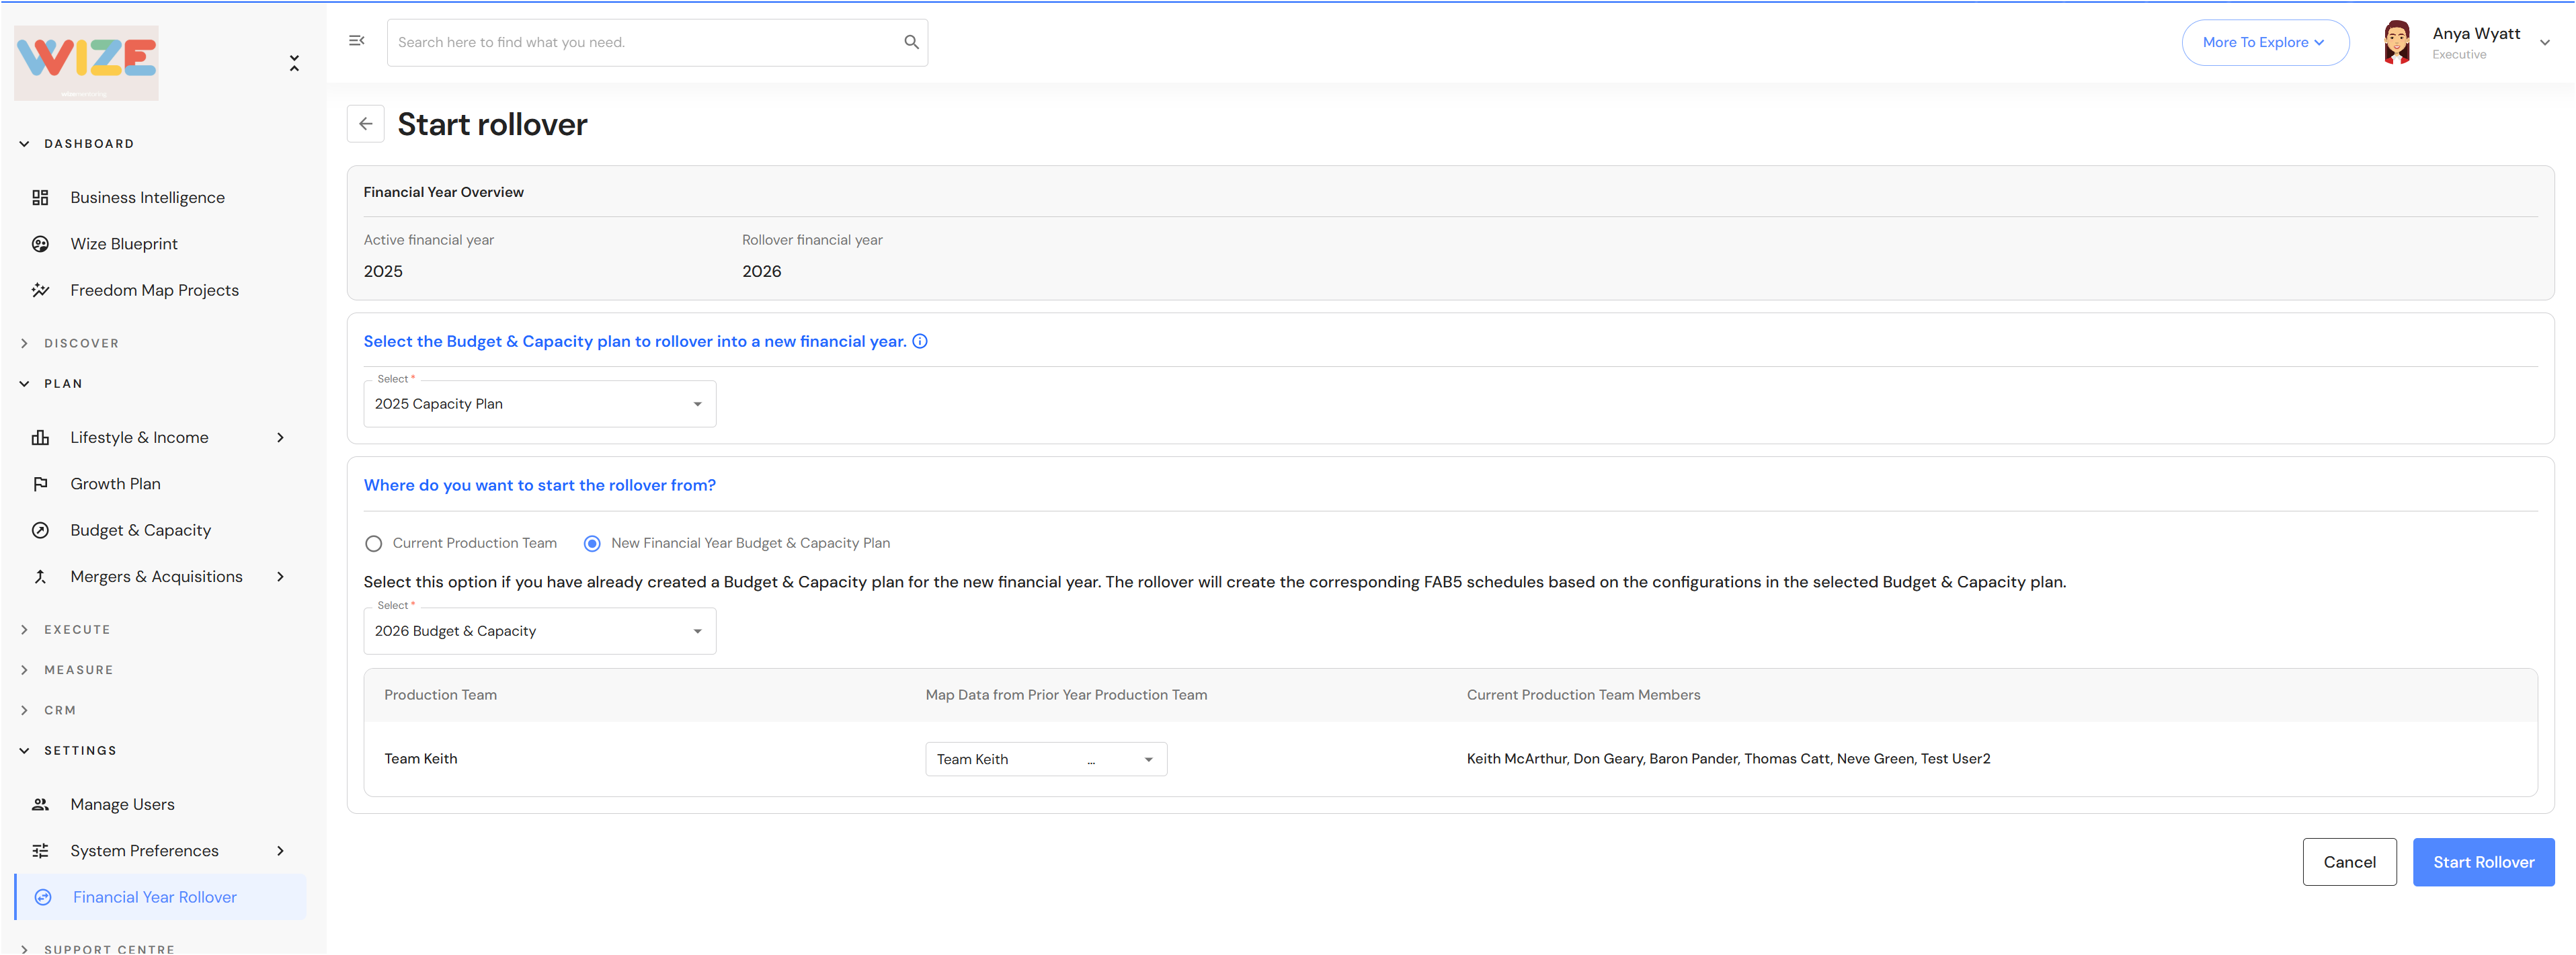
Task: Click the search input field
Action: click(640, 42)
